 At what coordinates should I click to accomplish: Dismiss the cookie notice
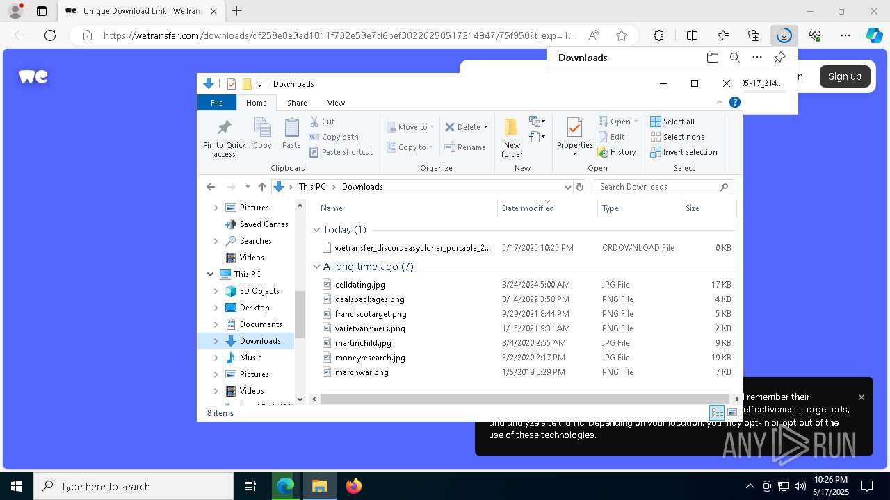[x=861, y=397]
